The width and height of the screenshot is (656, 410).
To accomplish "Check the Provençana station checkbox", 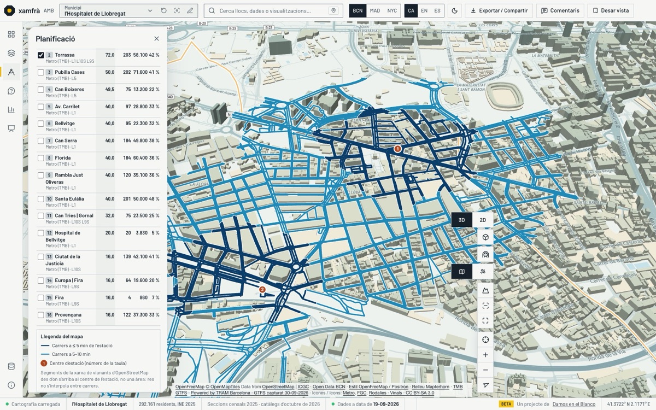I will click(41, 315).
